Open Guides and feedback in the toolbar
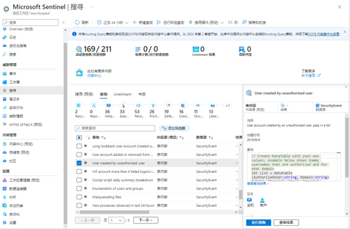Screen dimensions: 350x229 click(254, 22)
